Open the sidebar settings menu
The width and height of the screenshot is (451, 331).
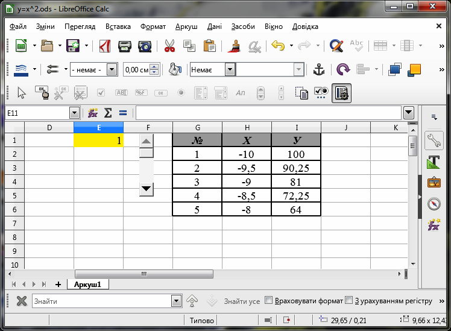click(x=434, y=117)
